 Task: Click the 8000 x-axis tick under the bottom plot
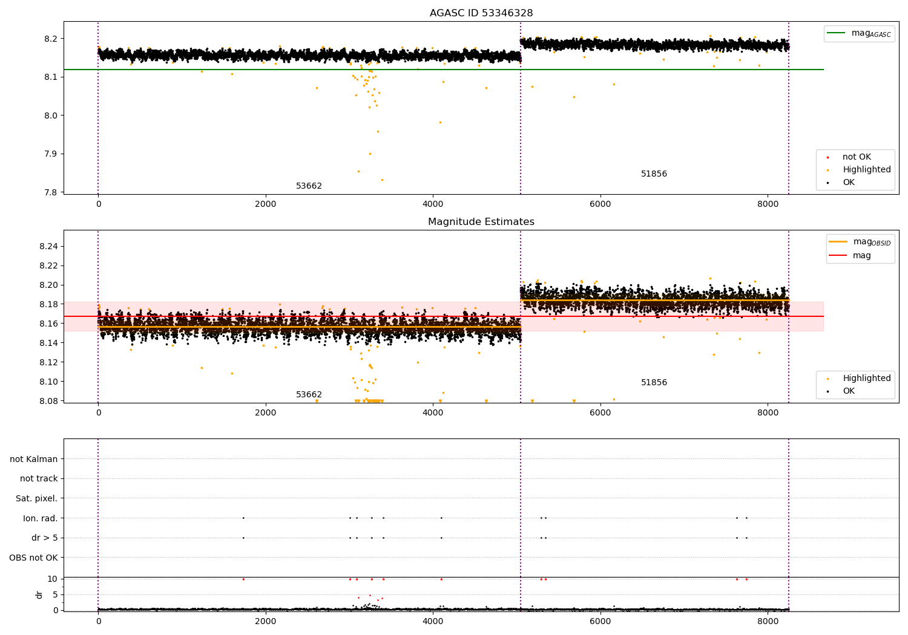click(x=768, y=621)
